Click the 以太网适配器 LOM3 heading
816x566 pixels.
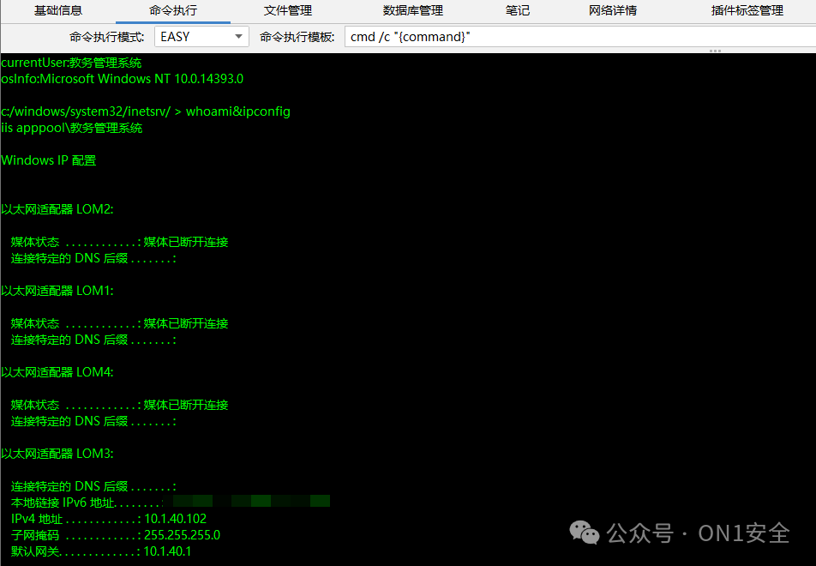[57, 453]
